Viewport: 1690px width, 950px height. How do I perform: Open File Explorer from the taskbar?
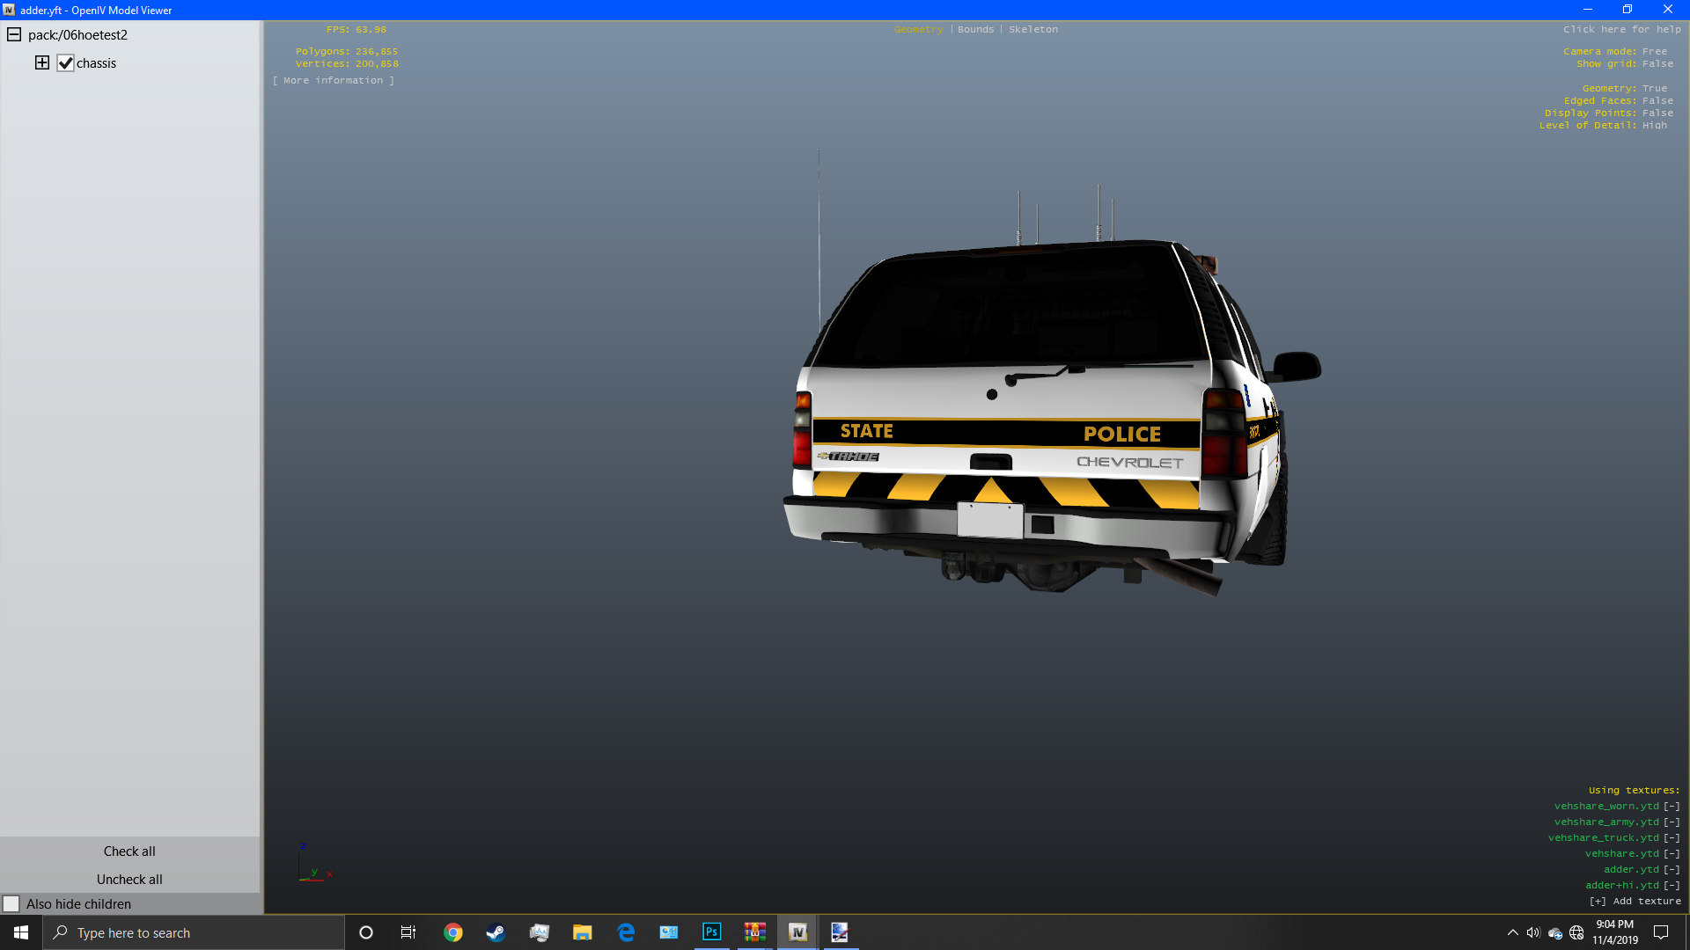pos(582,932)
